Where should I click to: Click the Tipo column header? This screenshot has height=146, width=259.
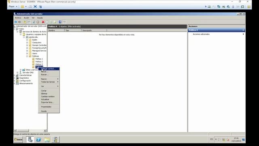(73, 30)
